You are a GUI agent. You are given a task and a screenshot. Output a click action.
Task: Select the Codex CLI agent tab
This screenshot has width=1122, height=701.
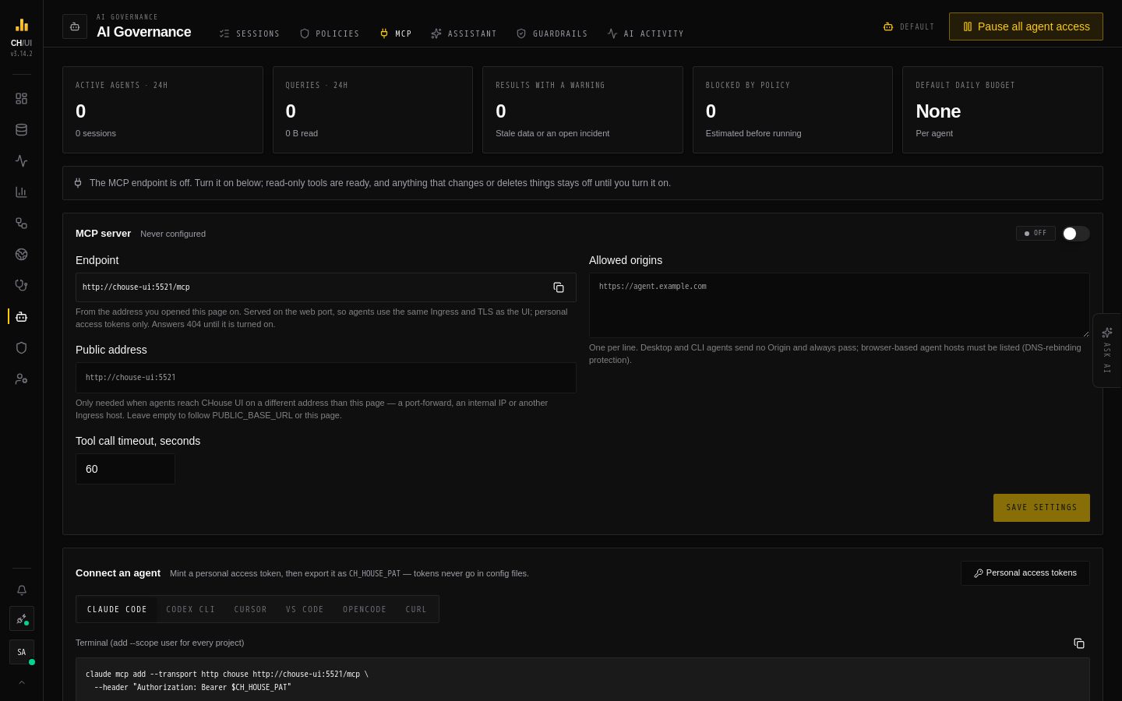(x=191, y=609)
